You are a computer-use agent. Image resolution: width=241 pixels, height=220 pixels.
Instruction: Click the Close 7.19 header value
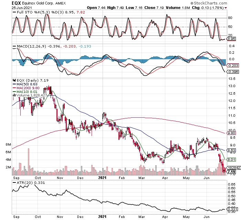[154, 8]
